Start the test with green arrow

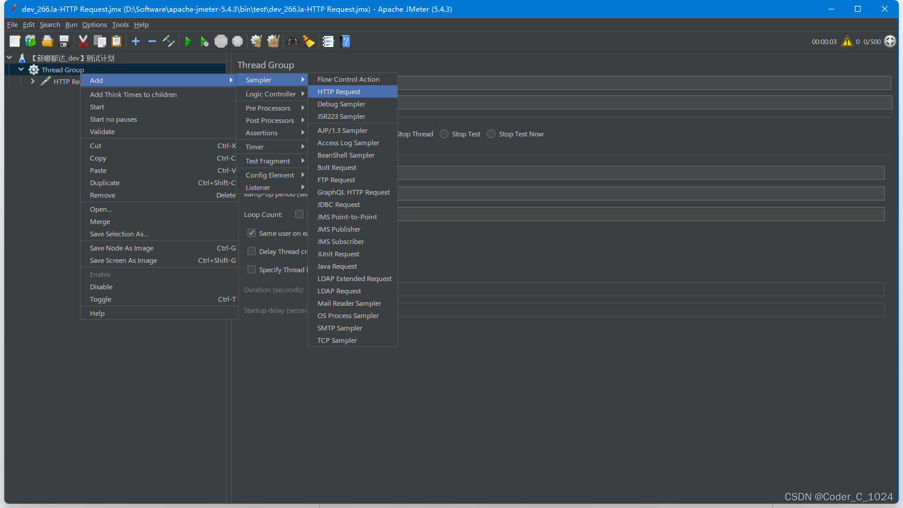tap(188, 41)
